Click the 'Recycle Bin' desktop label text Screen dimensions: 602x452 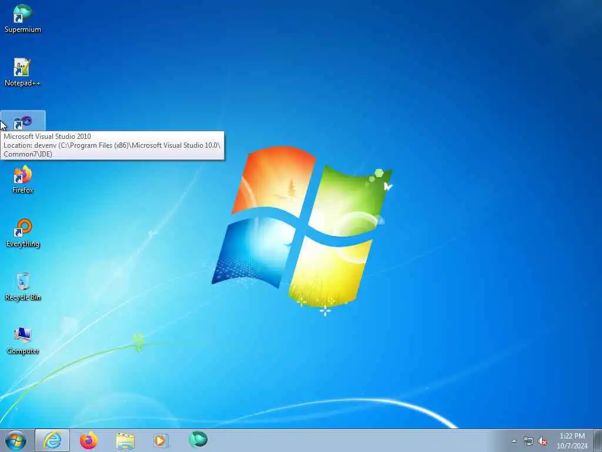click(x=23, y=297)
